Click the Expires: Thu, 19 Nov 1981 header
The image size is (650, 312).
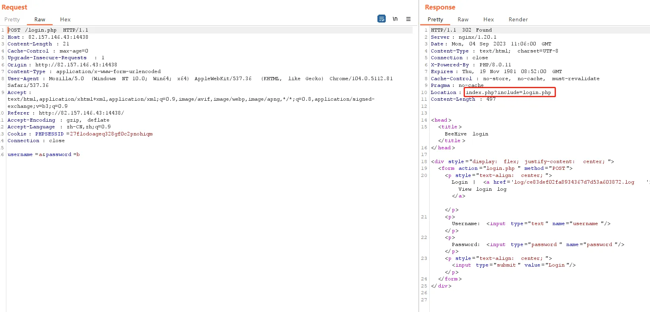[497, 71]
